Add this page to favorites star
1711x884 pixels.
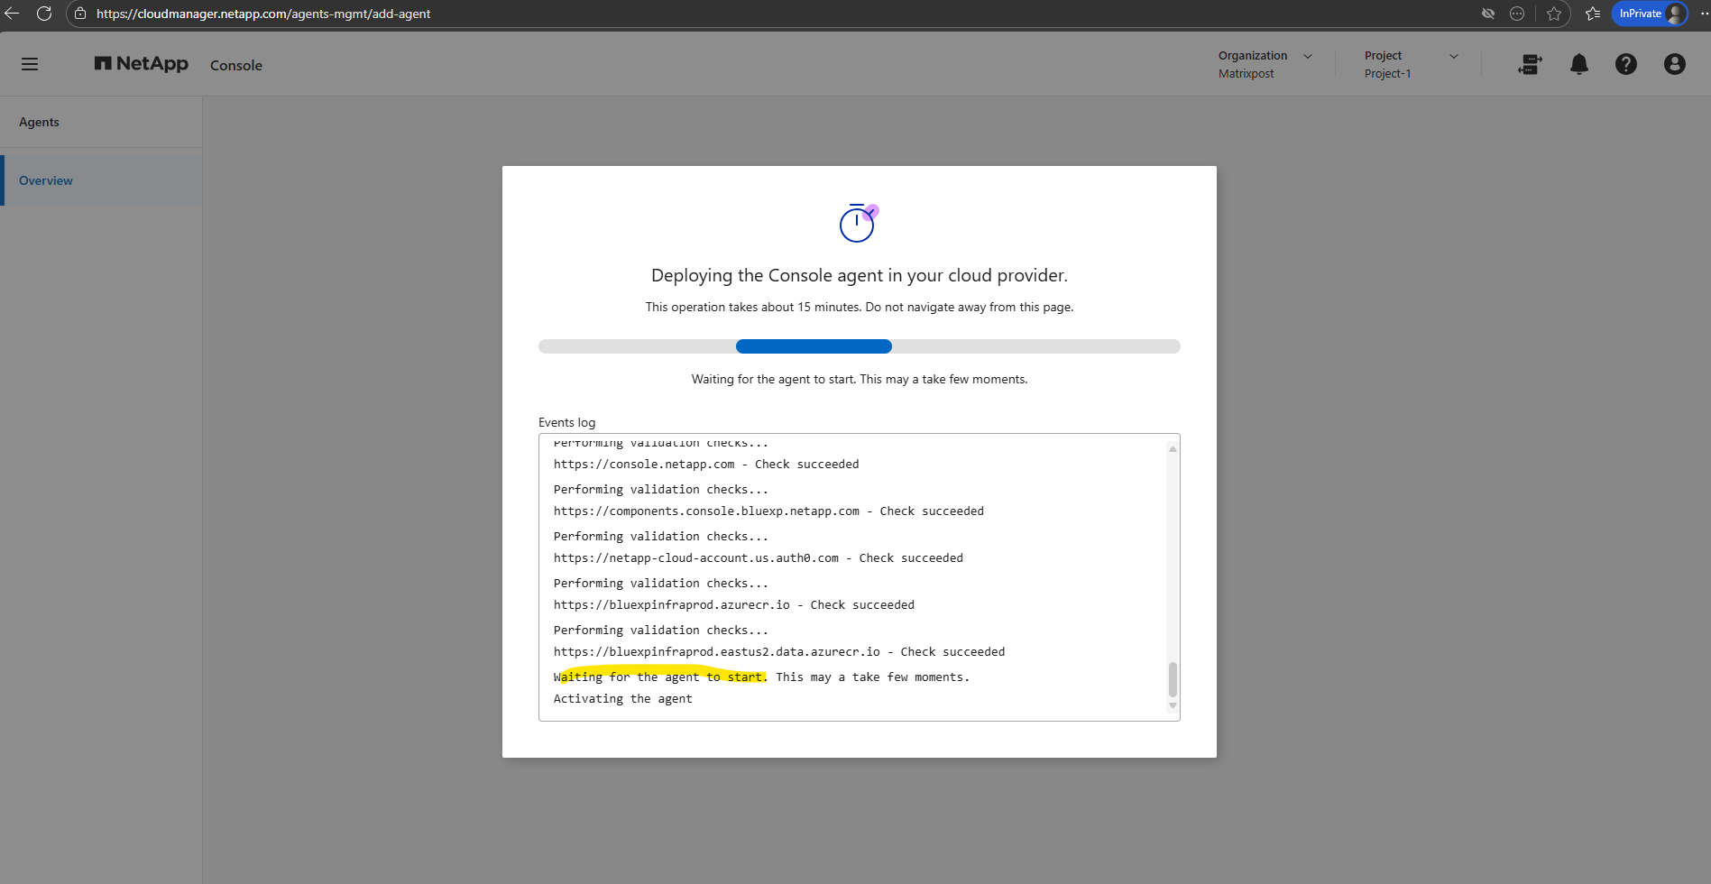coord(1554,14)
